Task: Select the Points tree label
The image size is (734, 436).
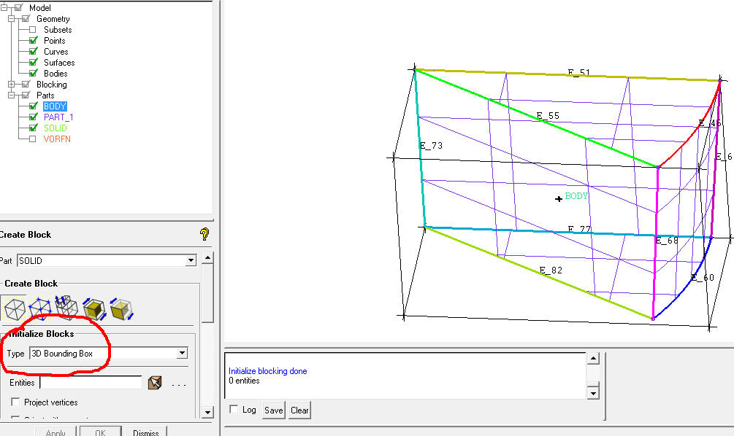Action: (54, 41)
